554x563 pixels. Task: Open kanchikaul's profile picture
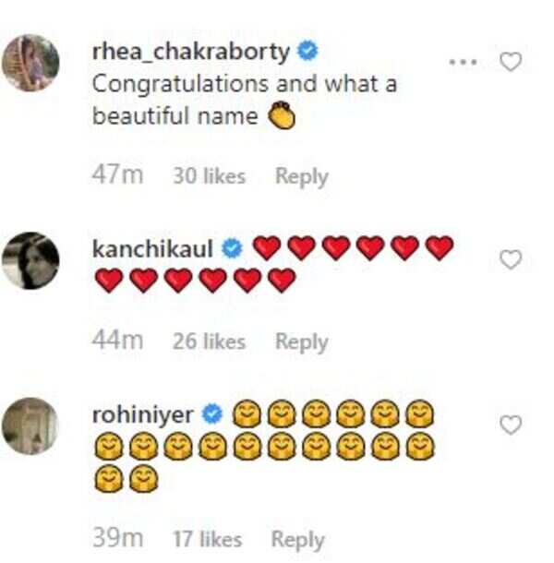(x=31, y=261)
